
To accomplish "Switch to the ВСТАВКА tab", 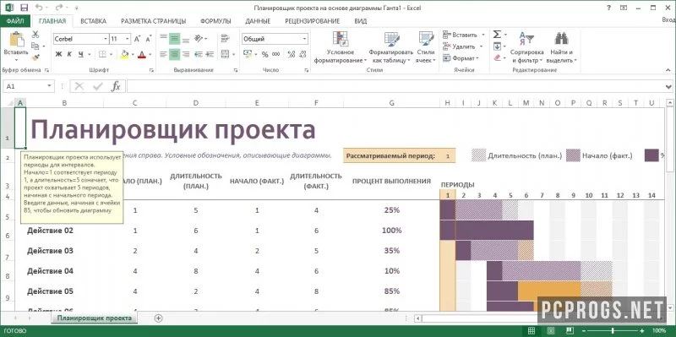I will tap(93, 20).
